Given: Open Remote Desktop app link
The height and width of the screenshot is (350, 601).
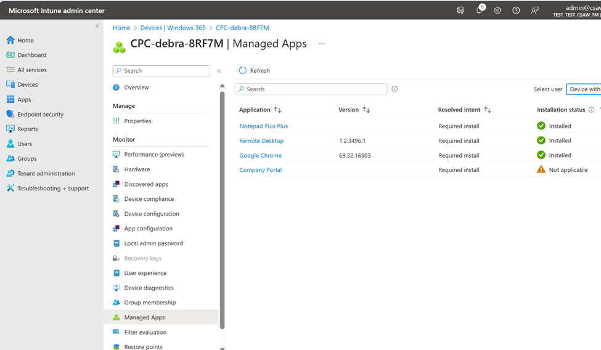Looking at the screenshot, I should point(261,140).
